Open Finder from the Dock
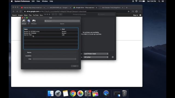 51,93
